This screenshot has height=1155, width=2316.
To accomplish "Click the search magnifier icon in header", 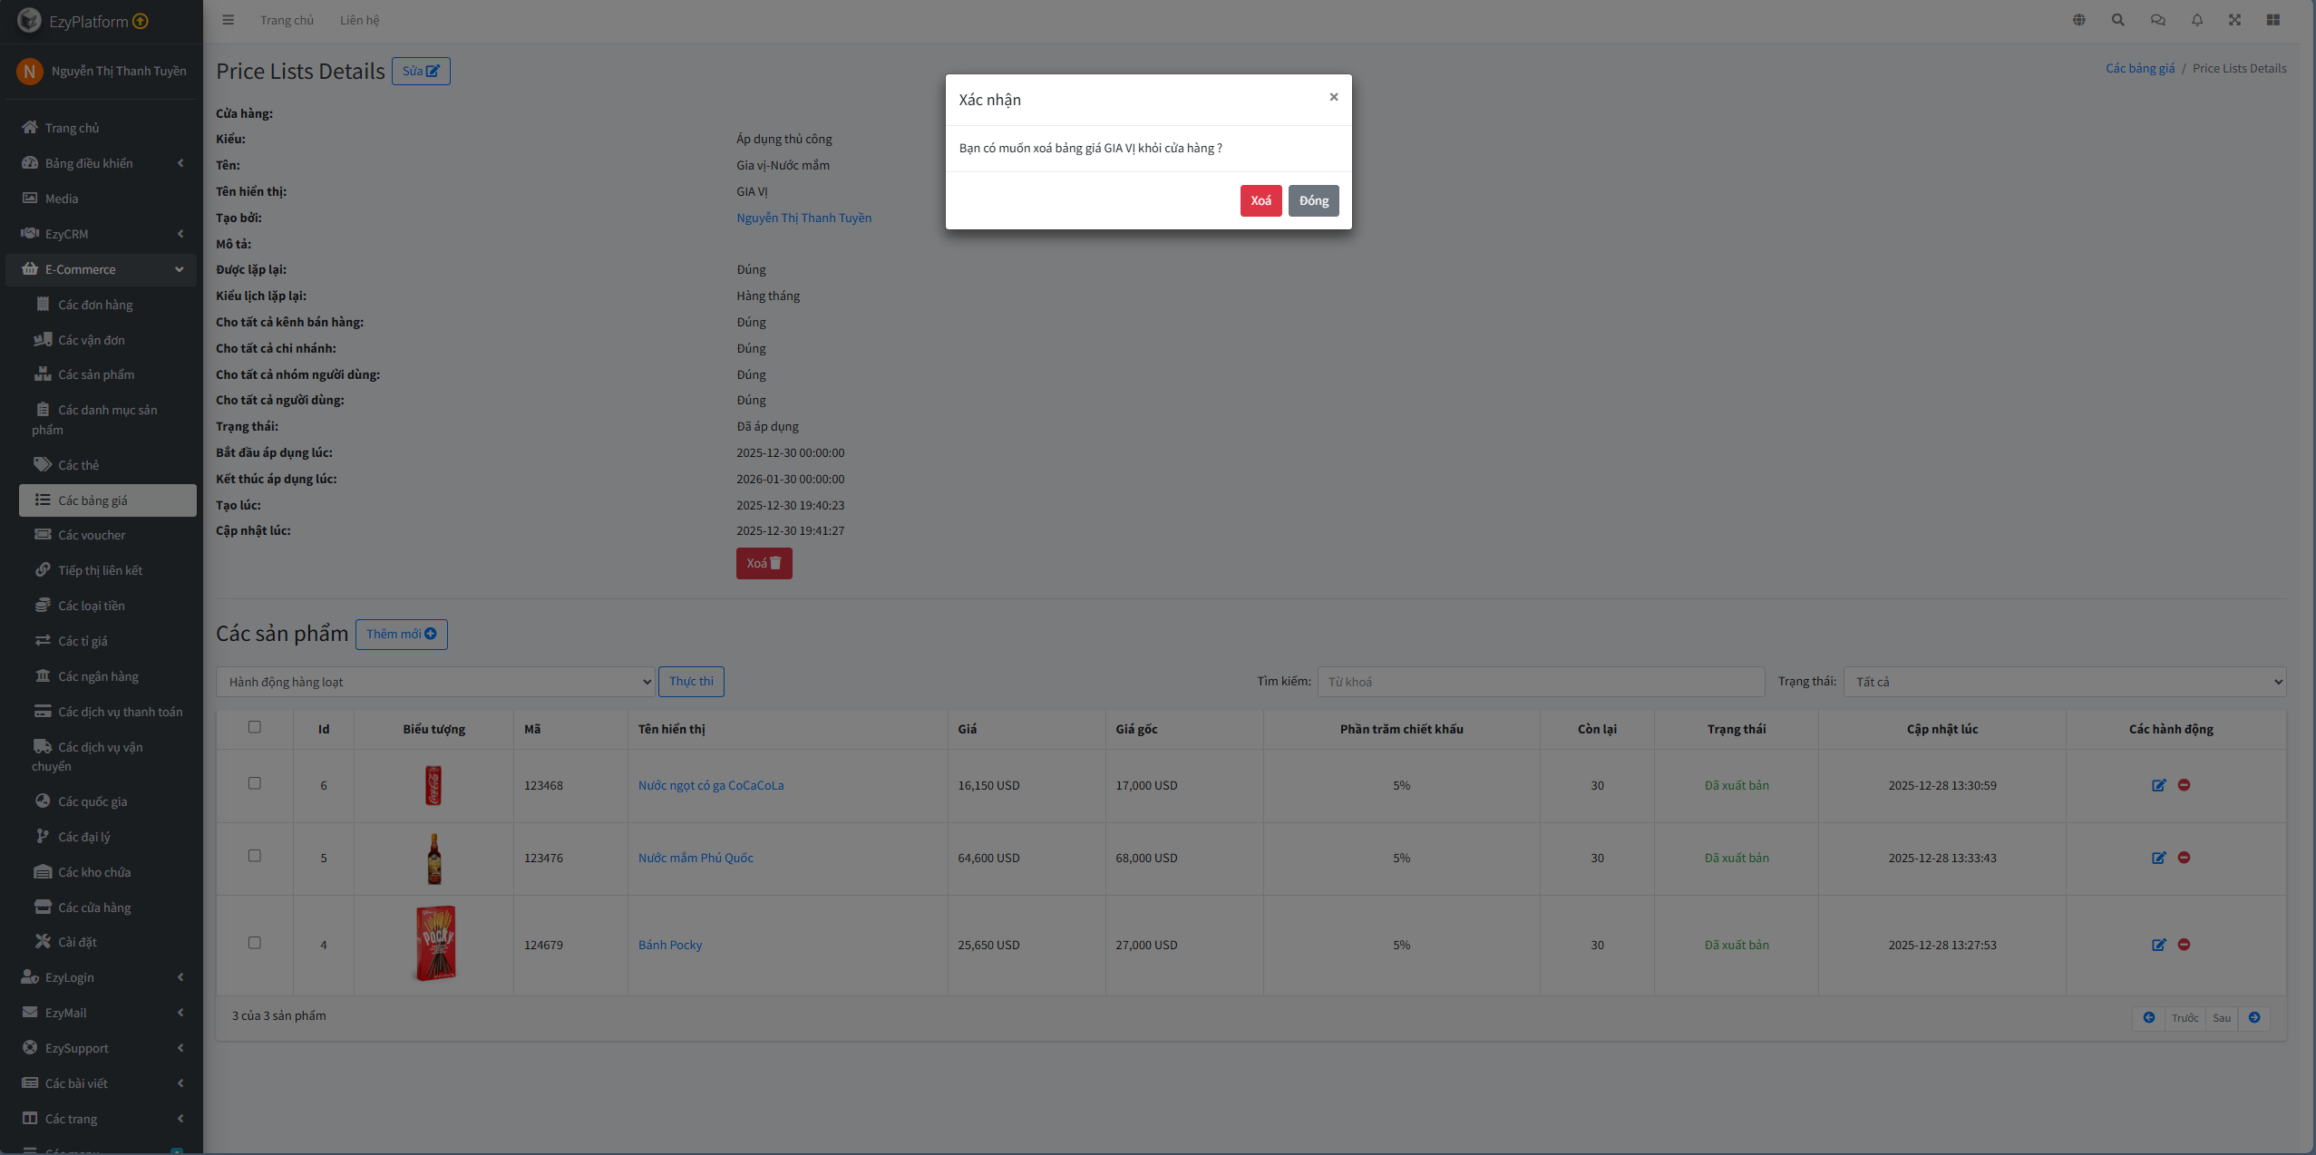I will [2117, 20].
